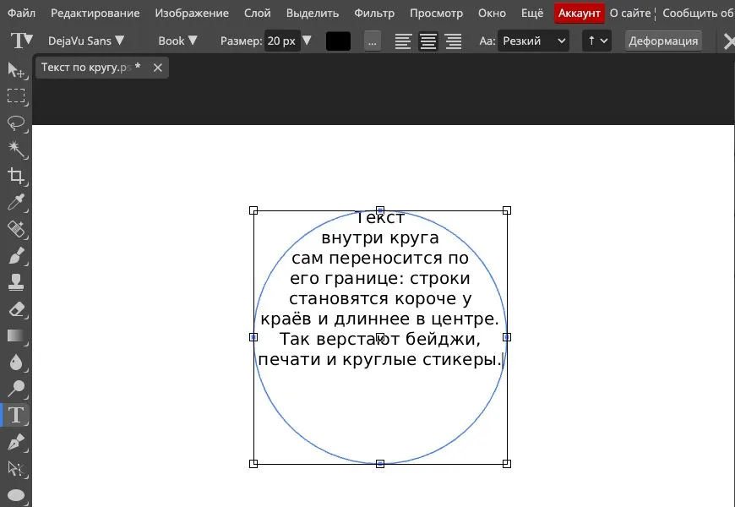735x507 pixels.
Task: Select the Move tool
Action: [16, 70]
